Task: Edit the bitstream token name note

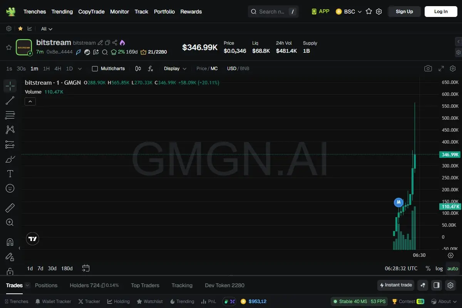Action: (x=100, y=43)
